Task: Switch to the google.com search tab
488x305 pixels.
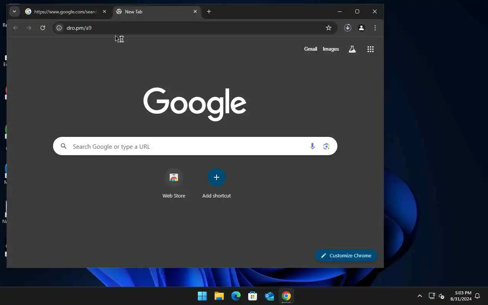Action: point(66,12)
